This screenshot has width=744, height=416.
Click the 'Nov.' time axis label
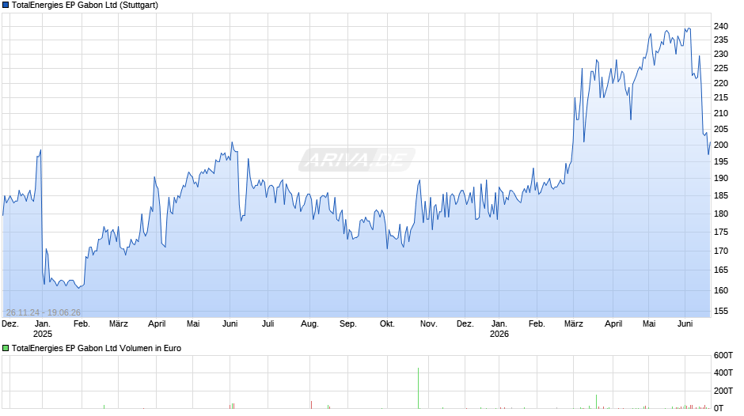428,324
